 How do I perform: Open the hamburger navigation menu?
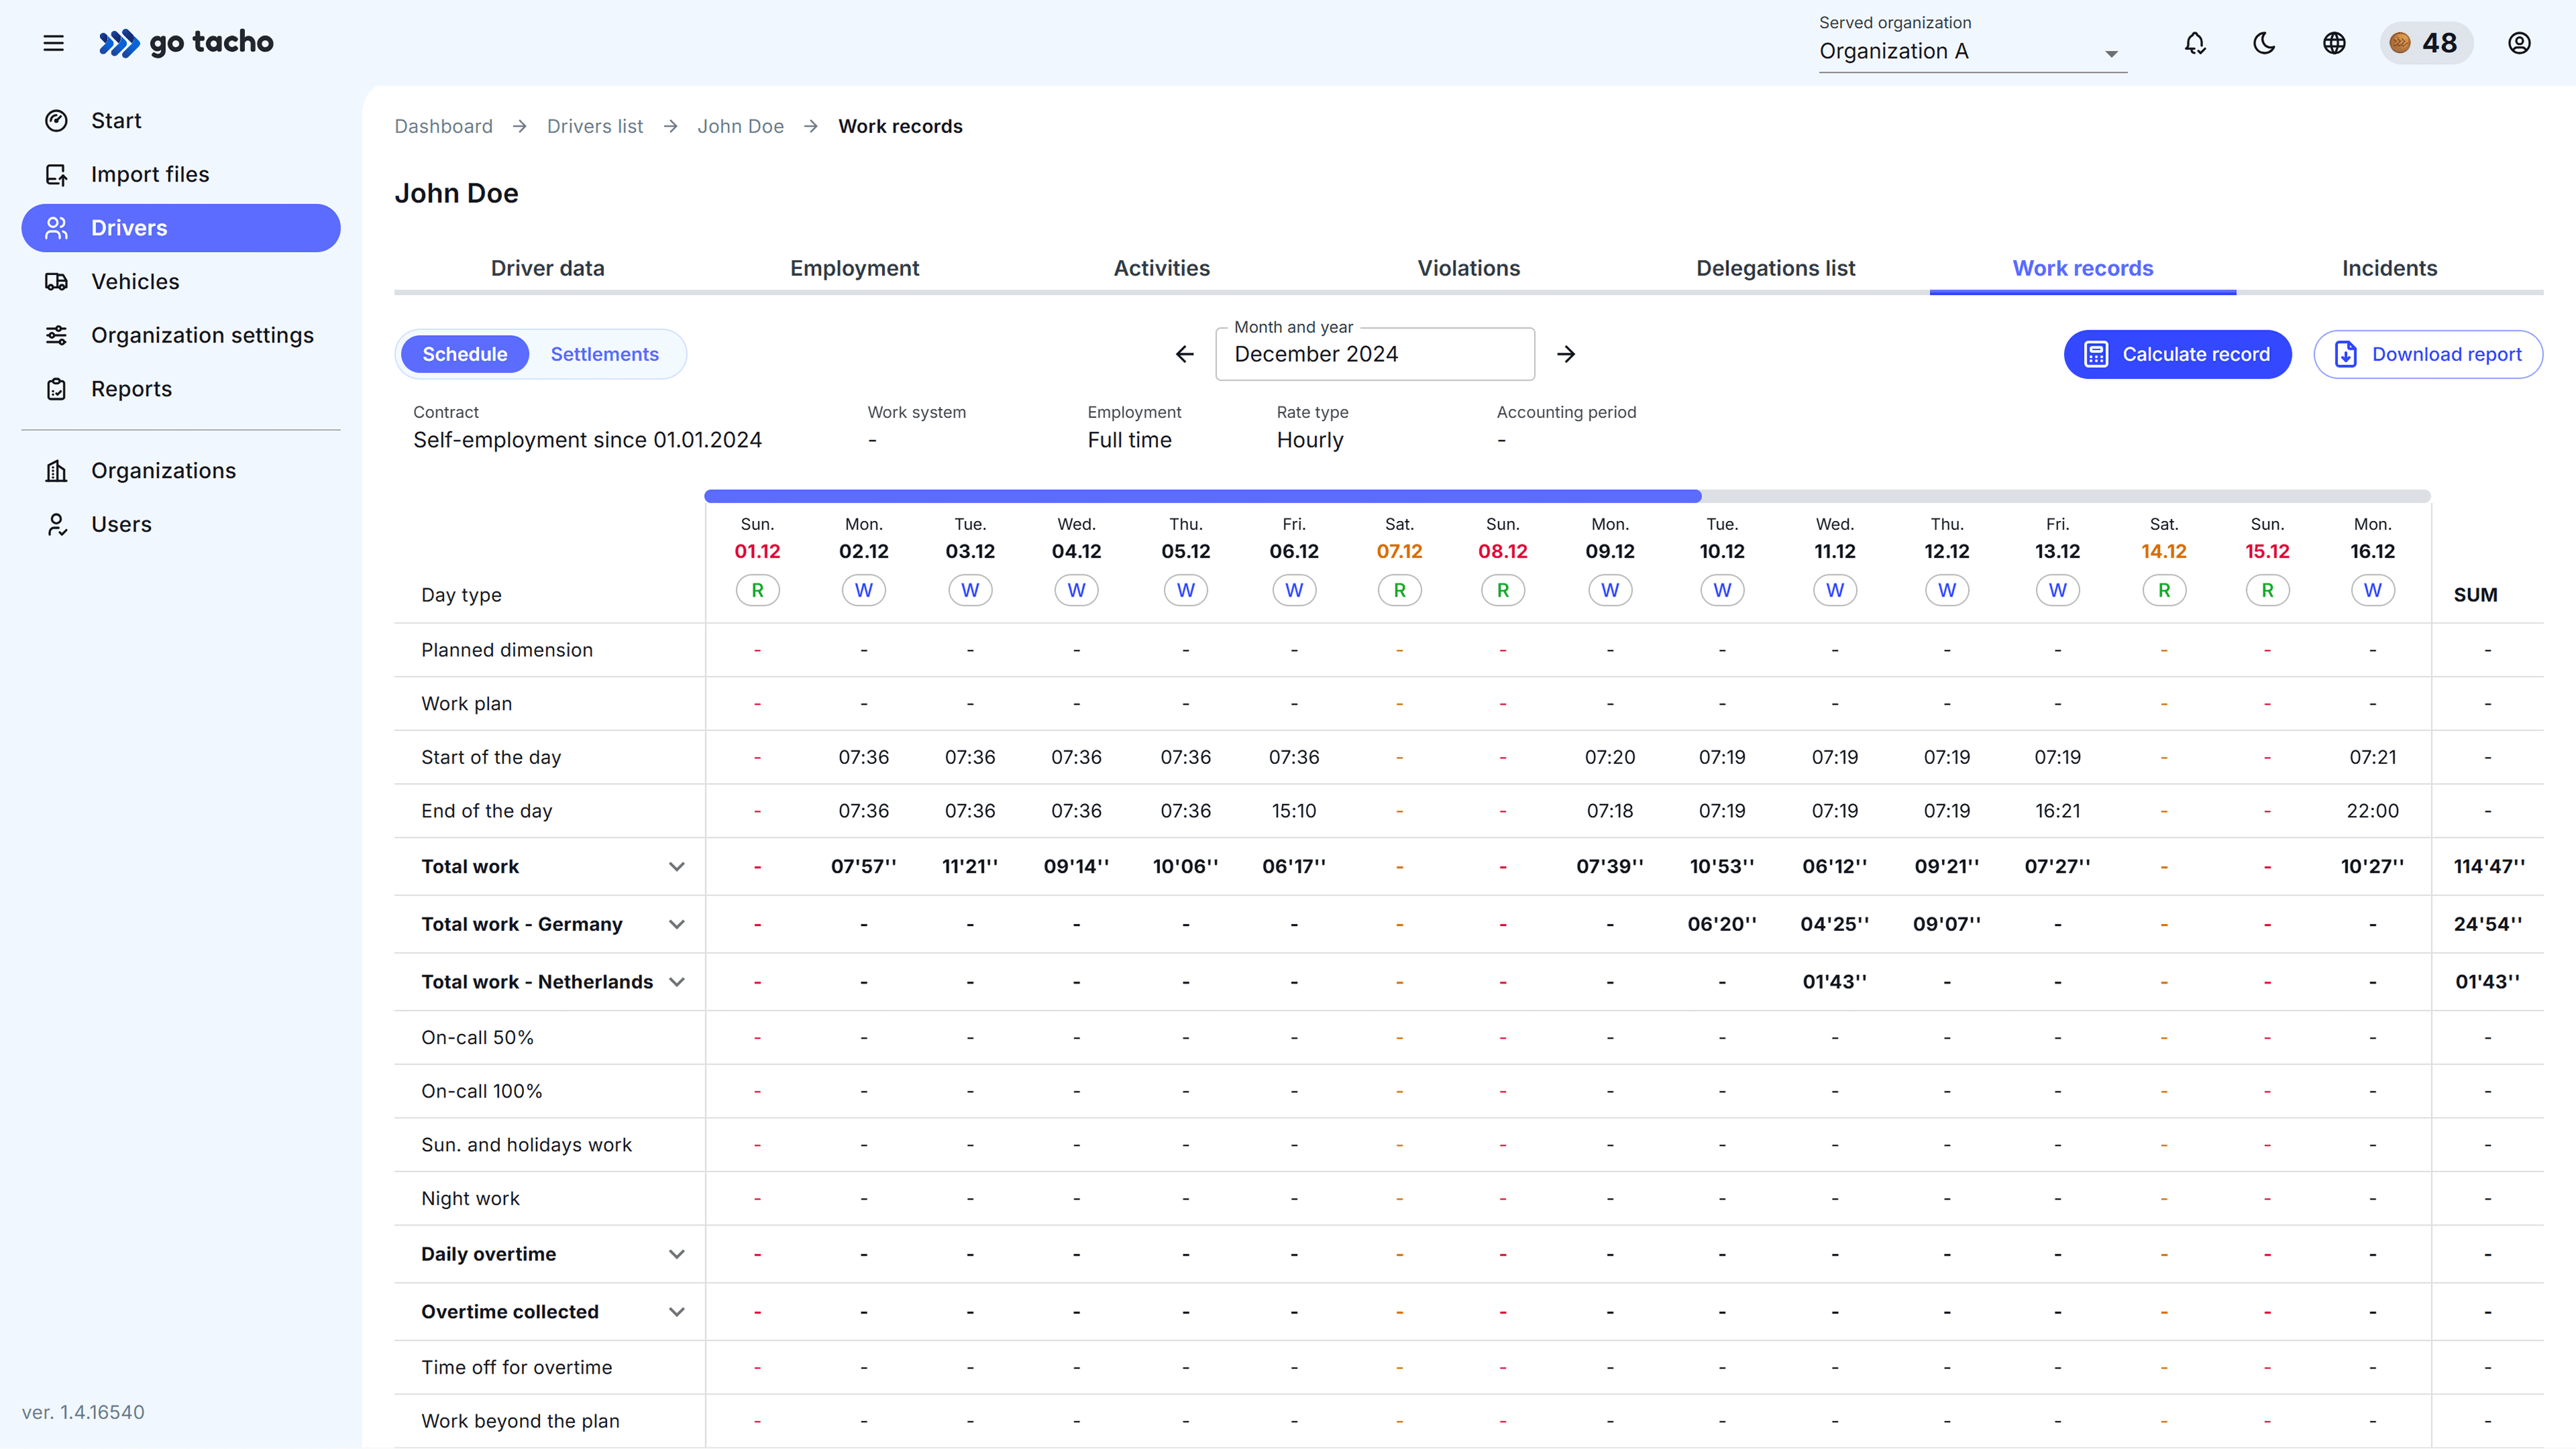(x=53, y=43)
